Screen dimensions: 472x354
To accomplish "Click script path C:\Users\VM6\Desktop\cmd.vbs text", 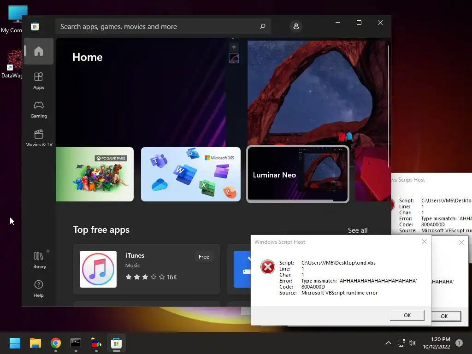I will tap(338, 263).
